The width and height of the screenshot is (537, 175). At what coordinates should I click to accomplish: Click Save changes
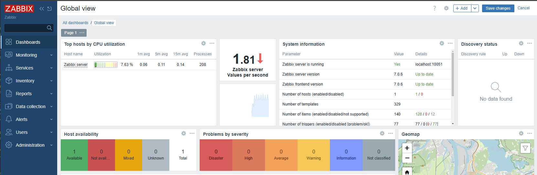[498, 8]
